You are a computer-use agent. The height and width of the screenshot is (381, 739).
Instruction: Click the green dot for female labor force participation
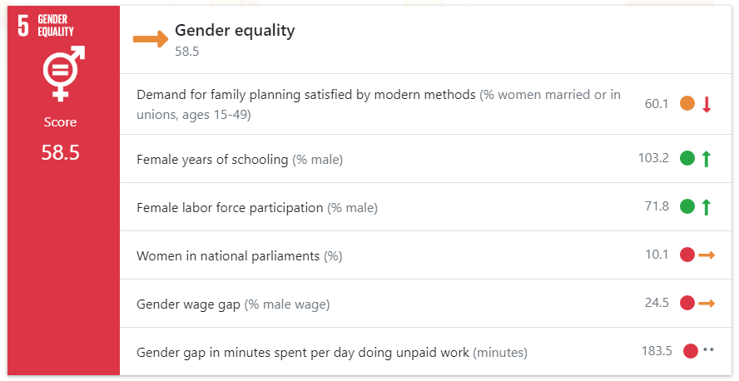(x=687, y=206)
